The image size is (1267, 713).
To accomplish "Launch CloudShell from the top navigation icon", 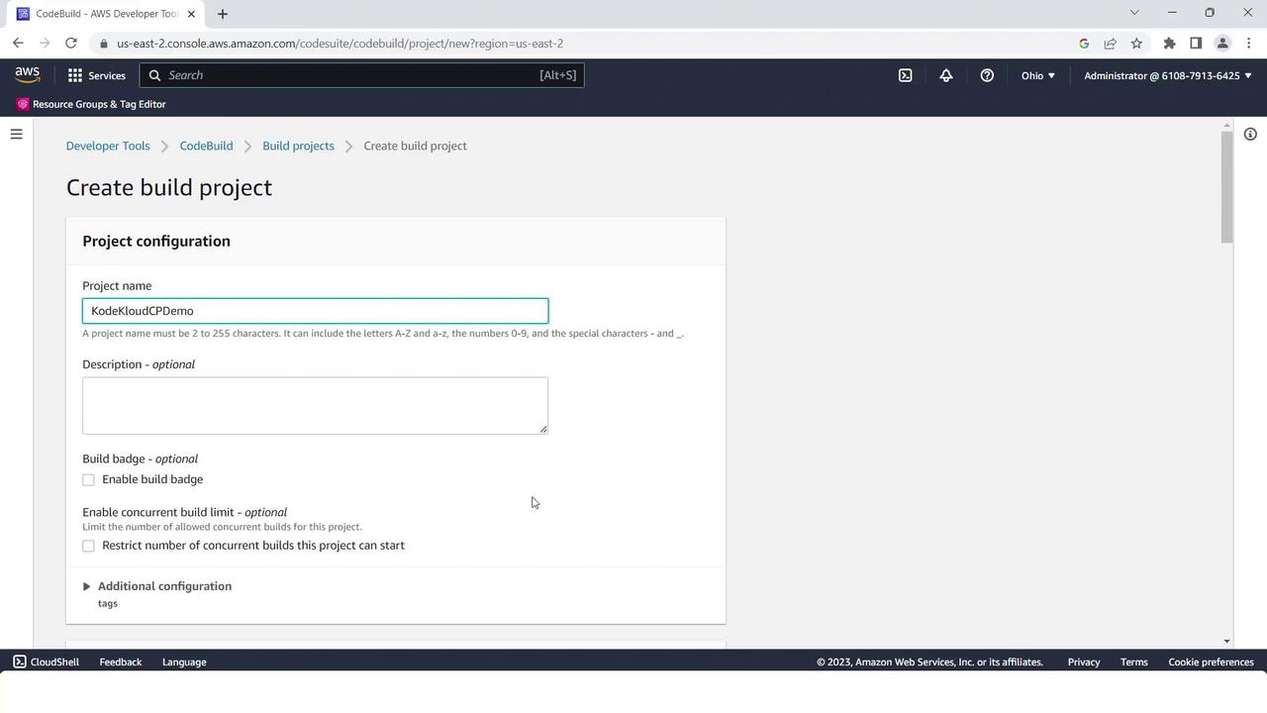I will pyautogui.click(x=905, y=75).
